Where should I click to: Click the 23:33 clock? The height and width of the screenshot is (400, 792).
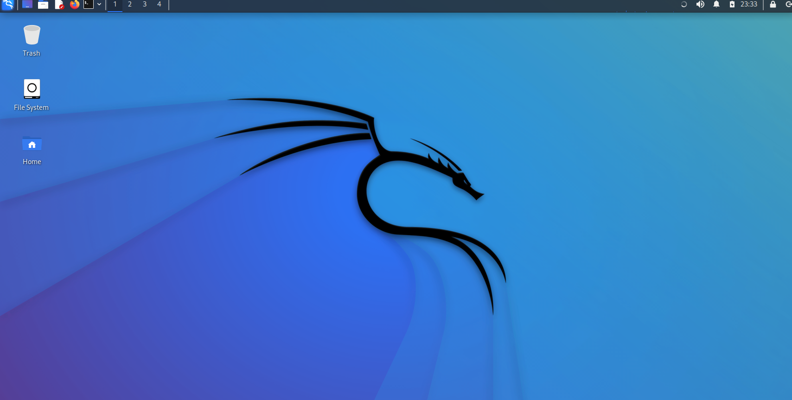pyautogui.click(x=749, y=4)
